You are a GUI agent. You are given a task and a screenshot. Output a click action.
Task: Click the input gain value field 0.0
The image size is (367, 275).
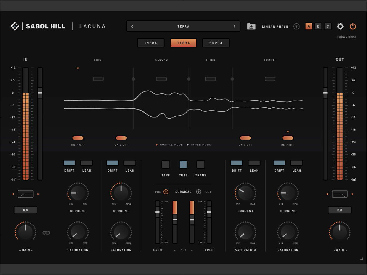tap(26, 210)
